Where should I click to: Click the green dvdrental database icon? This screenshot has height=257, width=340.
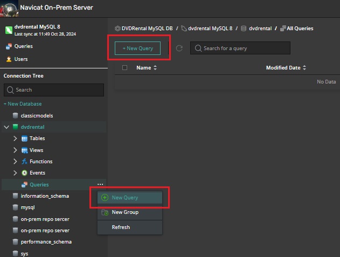pos(15,127)
